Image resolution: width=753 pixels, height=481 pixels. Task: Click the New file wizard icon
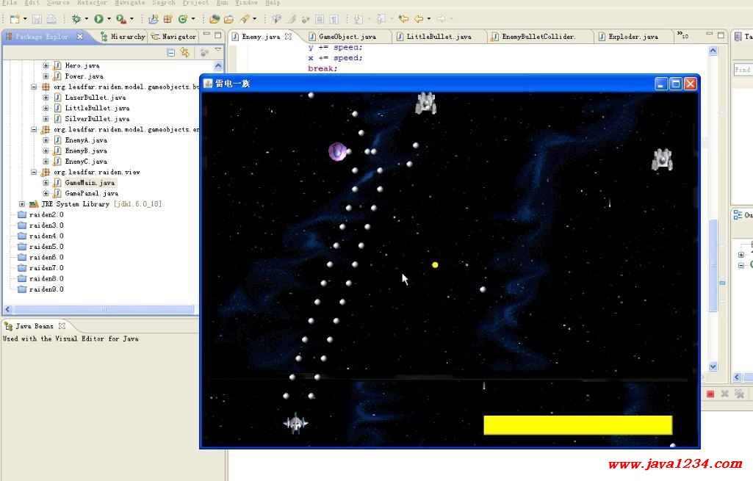(15, 19)
